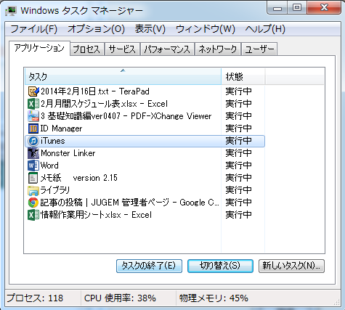Select the Google Chrome task icon

coord(33,203)
